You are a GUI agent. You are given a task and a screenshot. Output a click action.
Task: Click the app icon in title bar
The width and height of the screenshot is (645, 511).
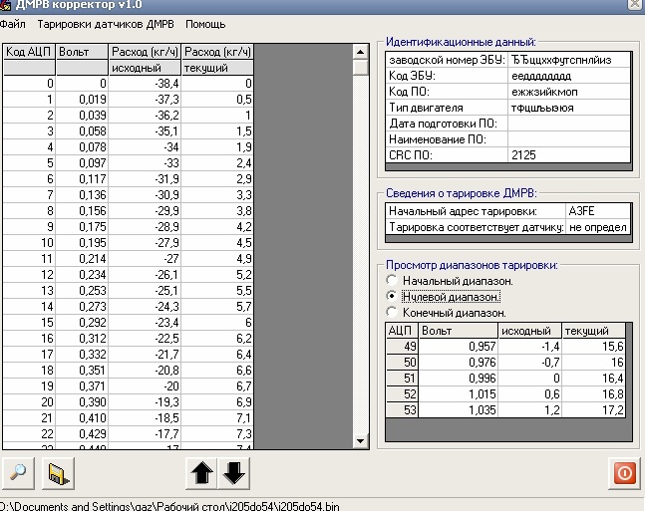pyautogui.click(x=8, y=5)
